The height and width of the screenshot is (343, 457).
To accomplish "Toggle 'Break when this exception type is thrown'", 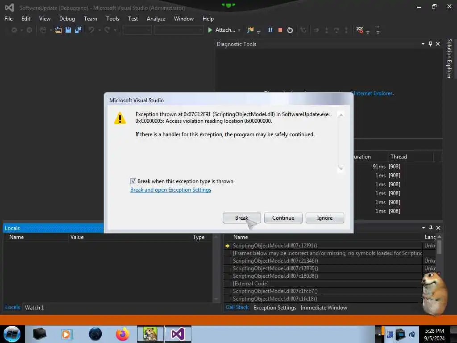I will point(133,181).
